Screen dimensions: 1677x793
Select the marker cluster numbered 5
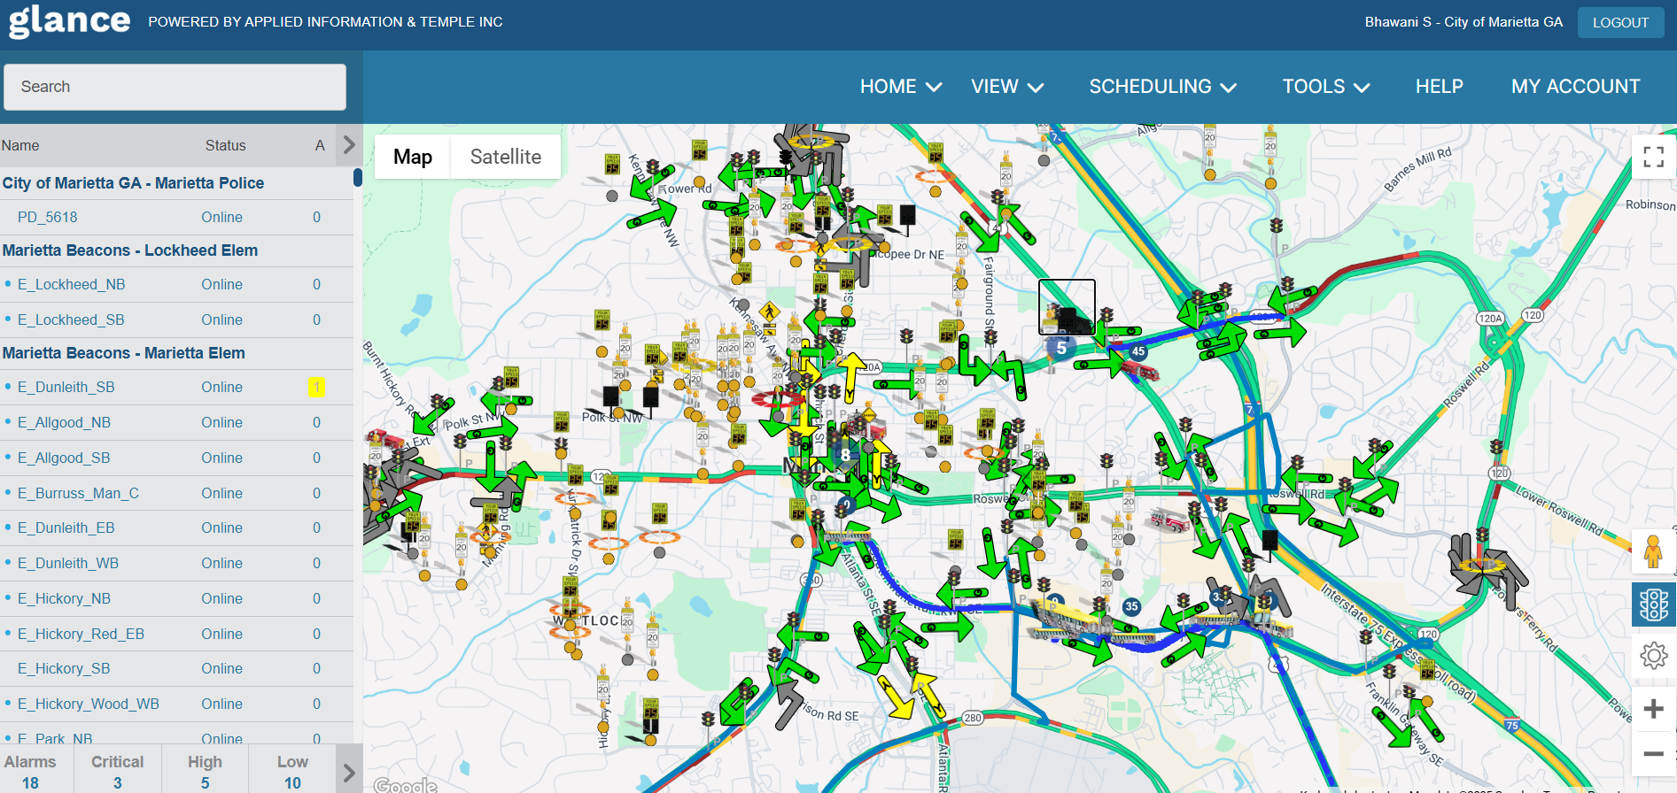click(x=1061, y=348)
